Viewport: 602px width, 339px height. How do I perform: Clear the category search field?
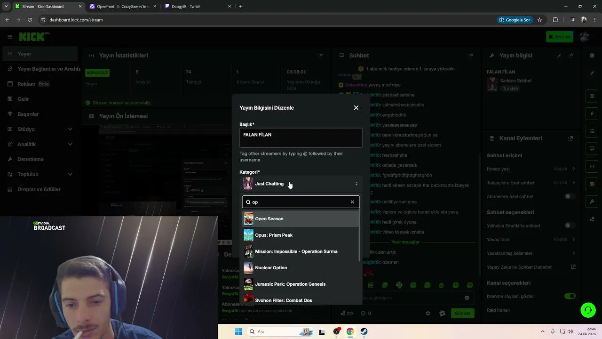click(x=352, y=202)
